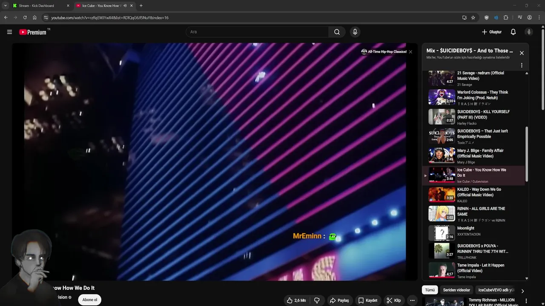The height and width of the screenshot is (306, 545).
Task: Select the Tümü filter chip
Action: pos(430,290)
